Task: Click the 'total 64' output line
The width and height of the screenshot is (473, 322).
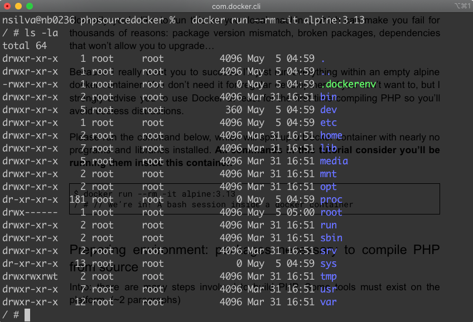Action: click(x=25, y=46)
